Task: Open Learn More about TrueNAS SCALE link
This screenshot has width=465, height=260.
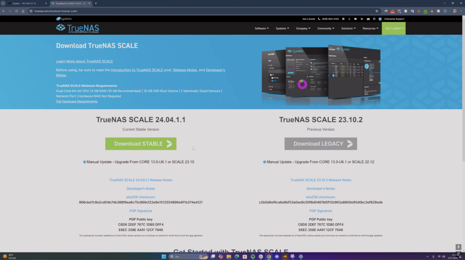Action: [x=85, y=61]
